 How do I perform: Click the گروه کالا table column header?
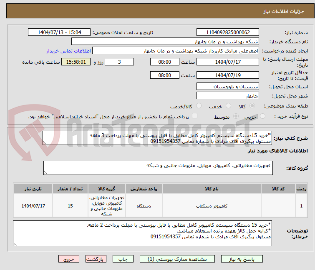pos(107,189)
